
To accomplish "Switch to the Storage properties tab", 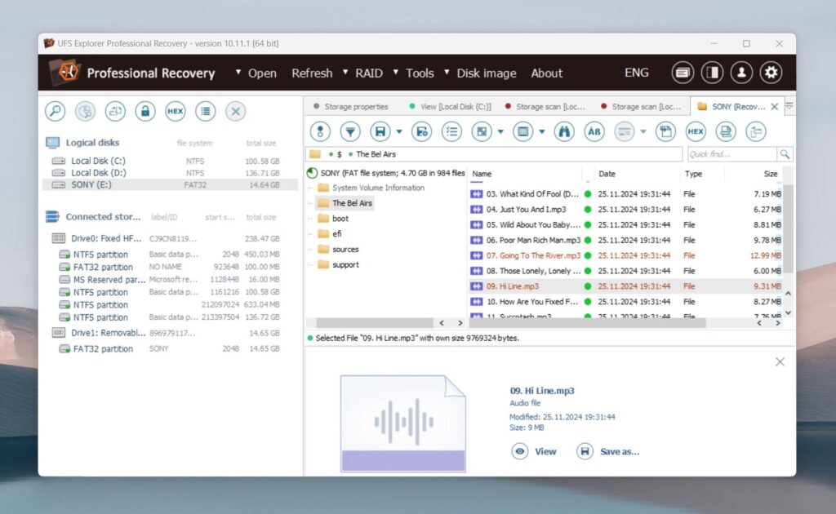I will point(357,106).
